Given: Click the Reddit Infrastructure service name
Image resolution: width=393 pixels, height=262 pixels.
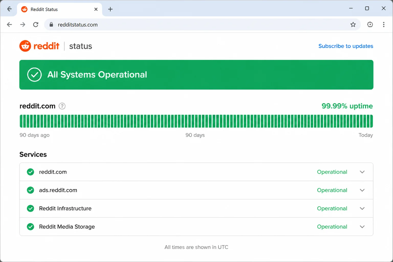Looking at the screenshot, I should (x=65, y=208).
